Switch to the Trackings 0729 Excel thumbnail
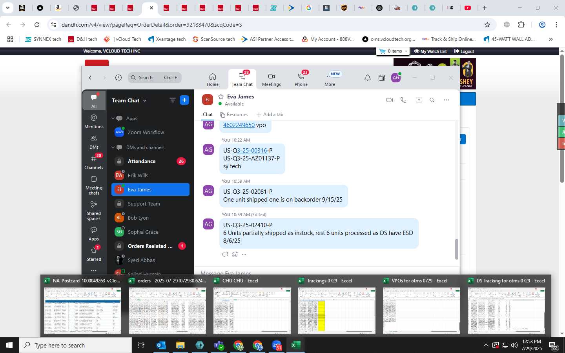 [337, 306]
